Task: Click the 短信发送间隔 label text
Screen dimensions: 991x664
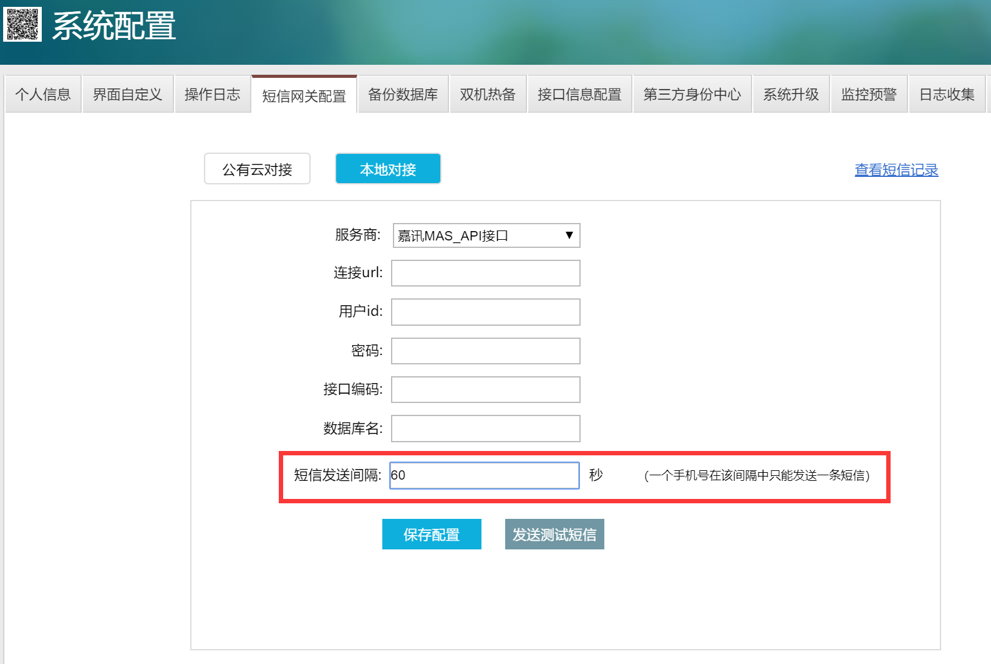Action: 337,475
